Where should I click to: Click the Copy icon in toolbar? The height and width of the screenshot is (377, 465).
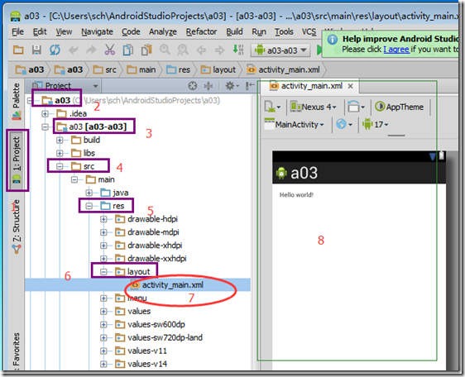point(127,50)
